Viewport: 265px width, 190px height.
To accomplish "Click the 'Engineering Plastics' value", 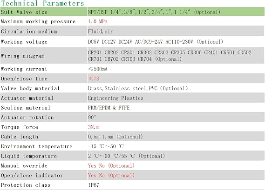I will [x=116, y=98].
